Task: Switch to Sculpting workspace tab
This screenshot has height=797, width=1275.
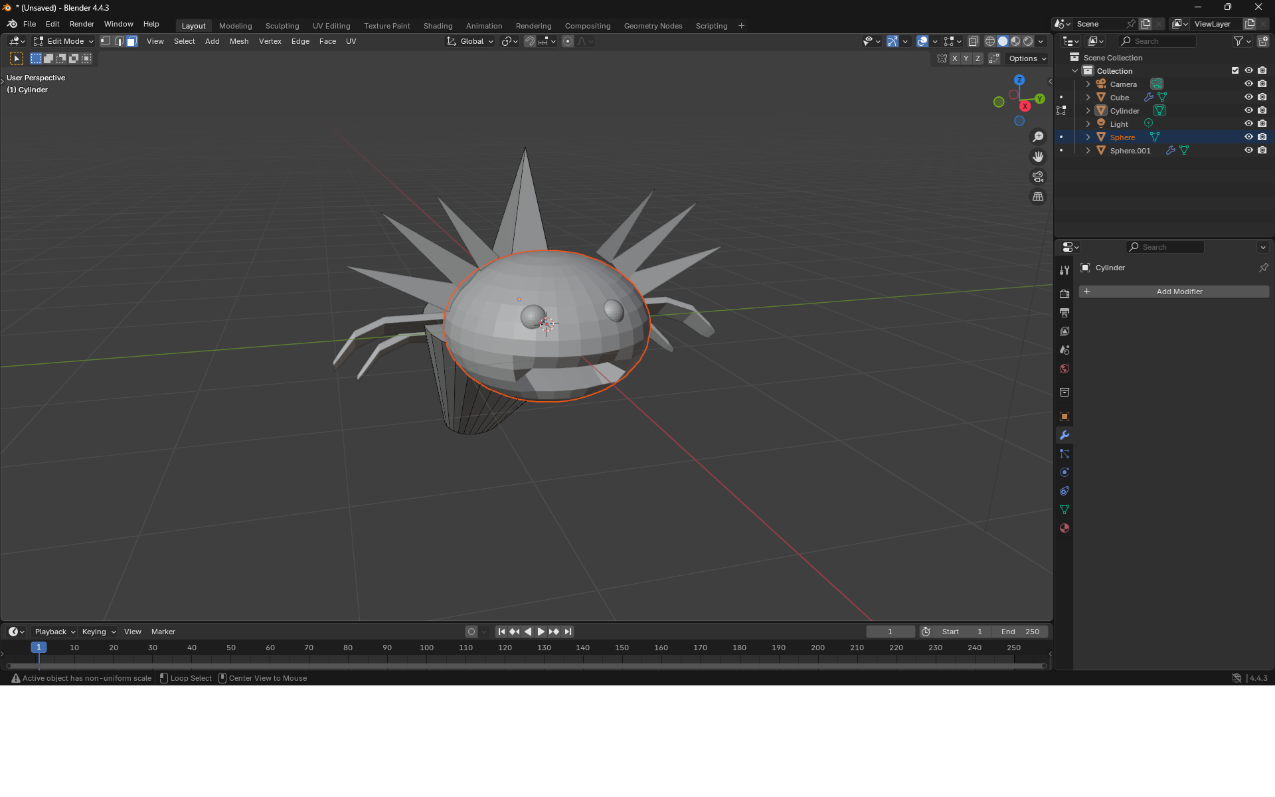Action: point(282,26)
